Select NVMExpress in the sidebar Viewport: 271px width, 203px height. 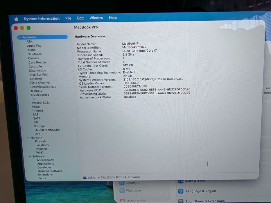point(40,95)
